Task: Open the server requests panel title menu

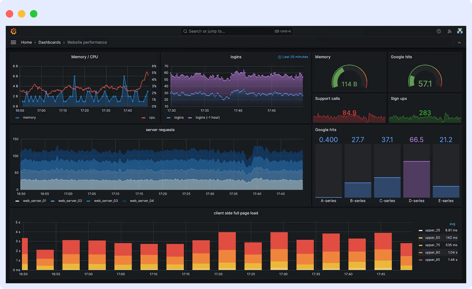Action: (160, 130)
